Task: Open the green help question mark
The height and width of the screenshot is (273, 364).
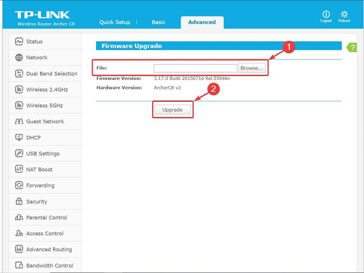Action: click(352, 48)
